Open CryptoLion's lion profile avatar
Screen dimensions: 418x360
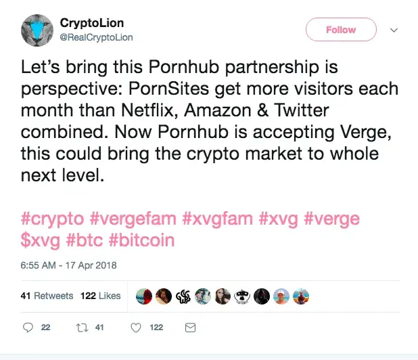[37, 30]
